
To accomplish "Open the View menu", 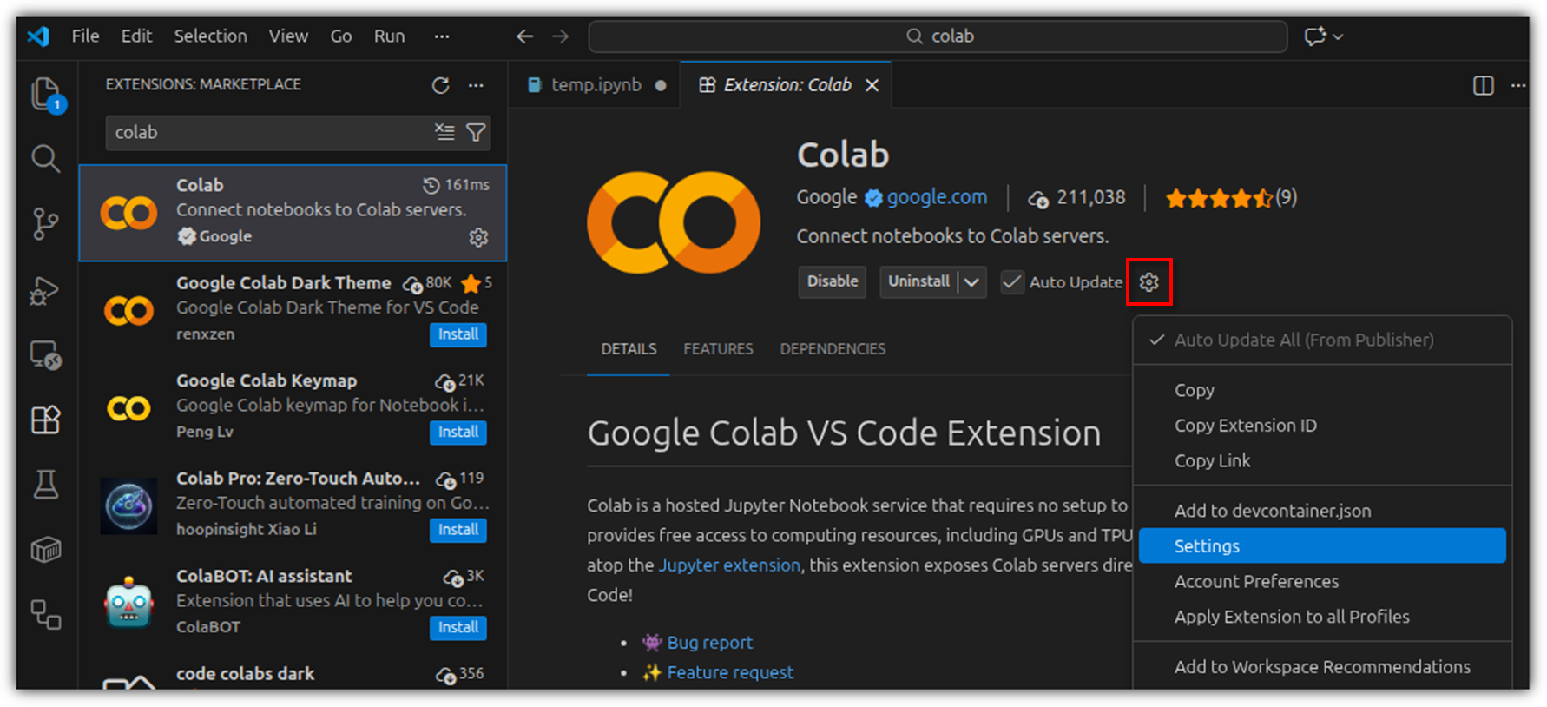I will click(288, 36).
